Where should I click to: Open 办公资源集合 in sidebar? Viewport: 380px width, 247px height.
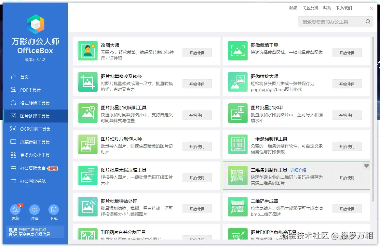[35, 168]
